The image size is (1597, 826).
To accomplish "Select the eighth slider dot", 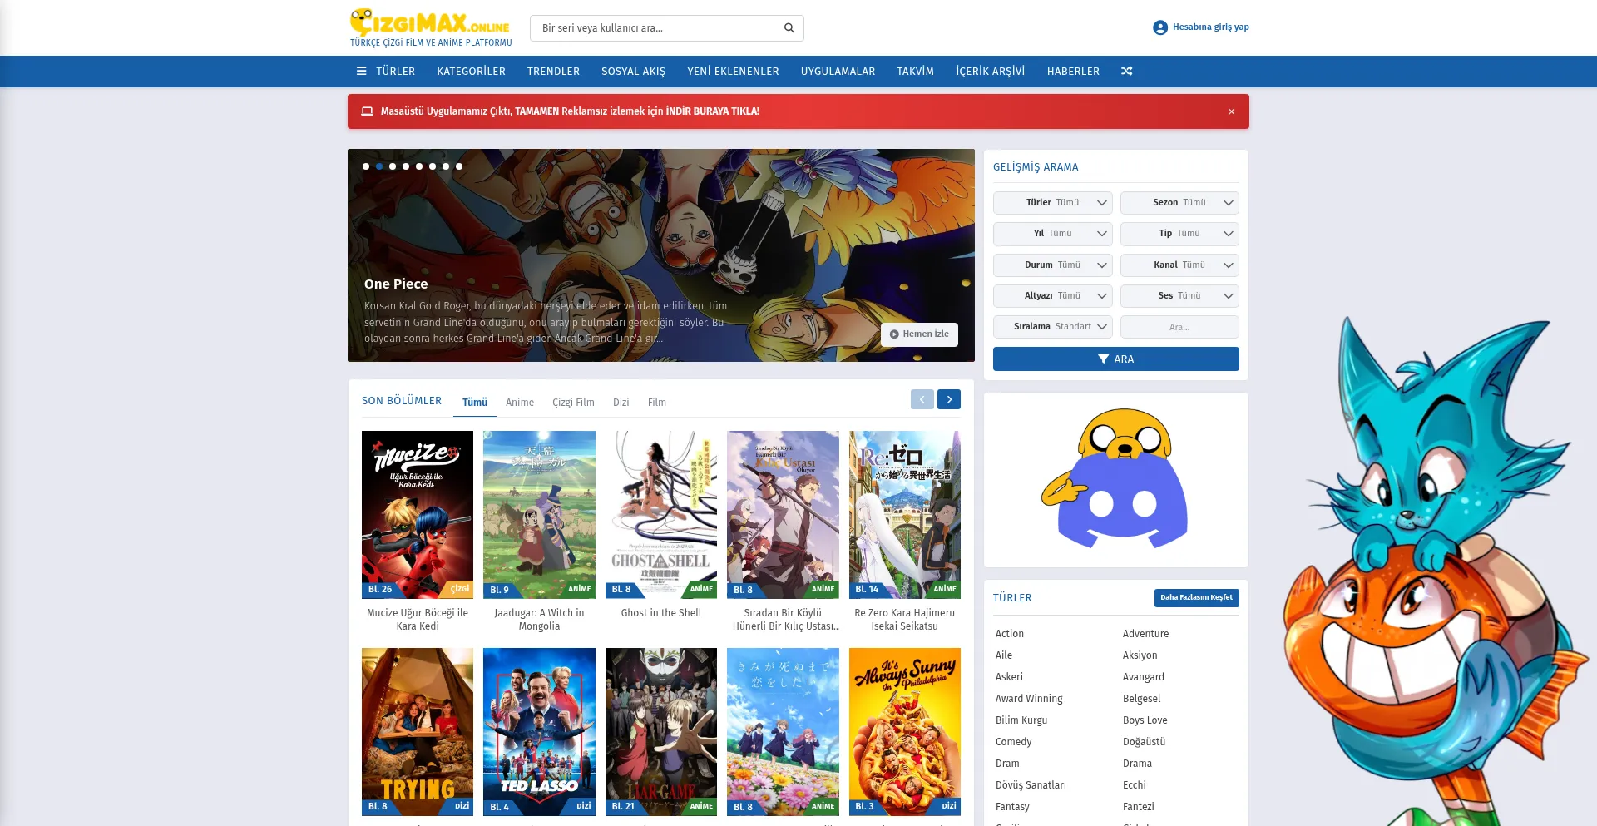I will pyautogui.click(x=459, y=166).
